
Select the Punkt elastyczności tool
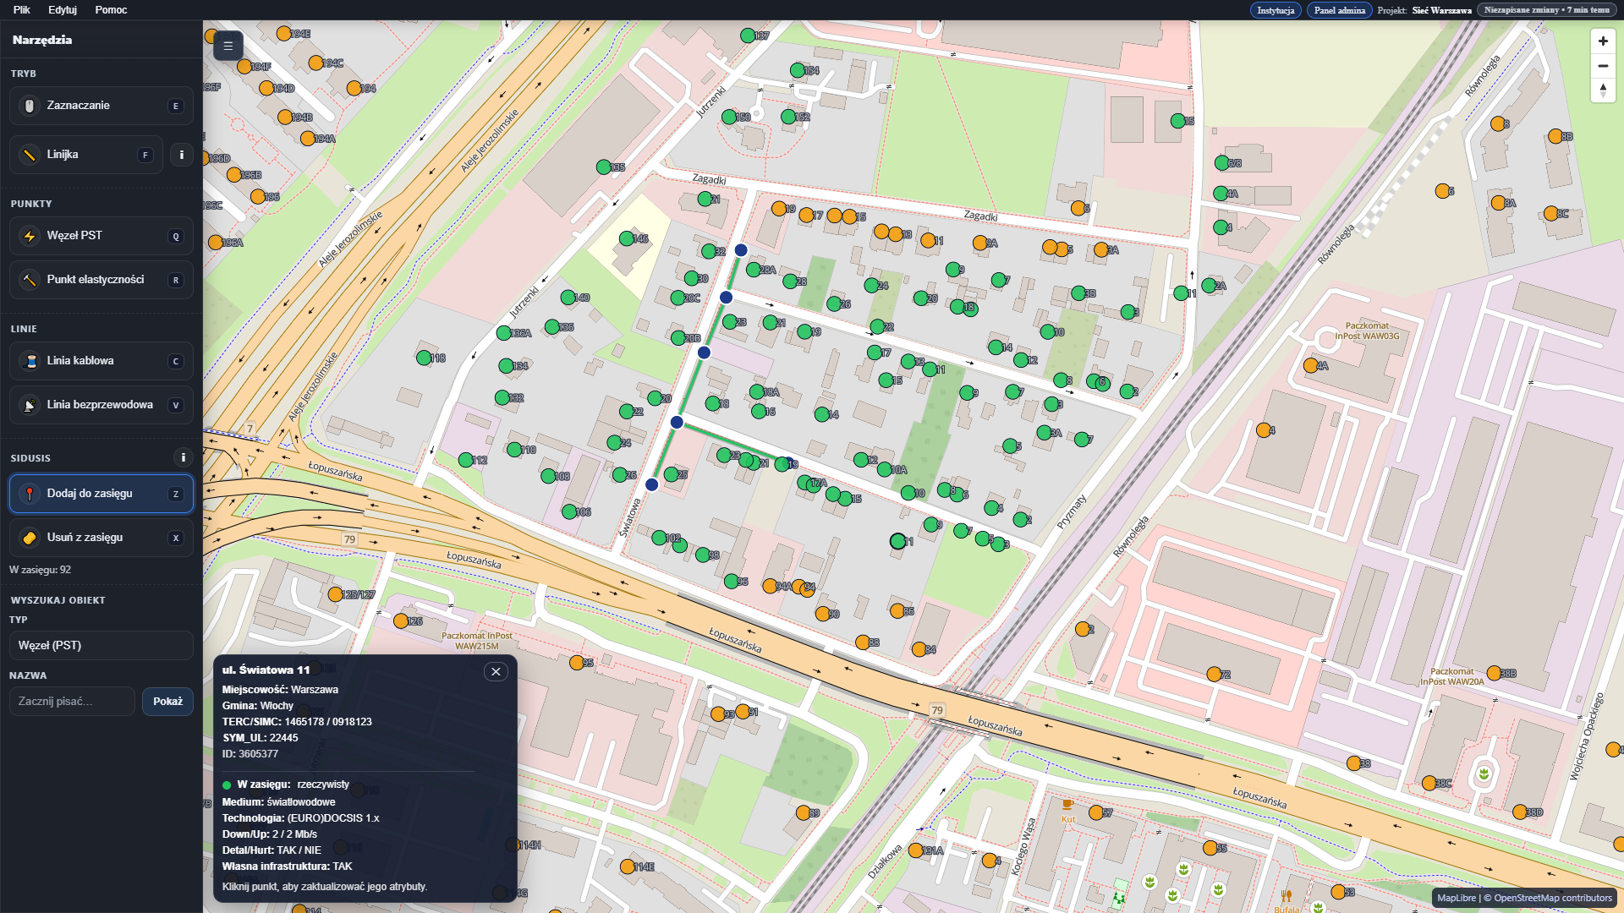tap(101, 280)
